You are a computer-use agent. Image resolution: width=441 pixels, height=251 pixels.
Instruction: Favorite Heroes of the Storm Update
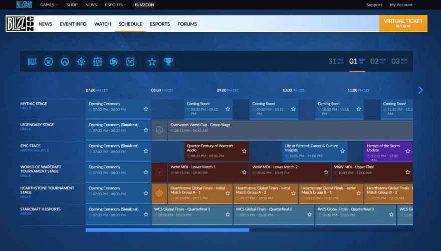click(x=408, y=151)
